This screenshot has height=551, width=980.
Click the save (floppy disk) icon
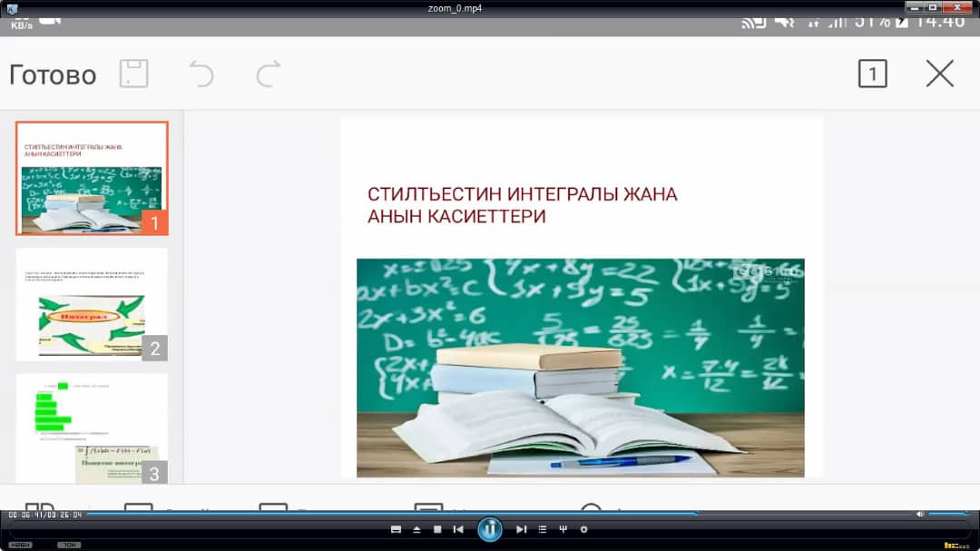pos(133,74)
